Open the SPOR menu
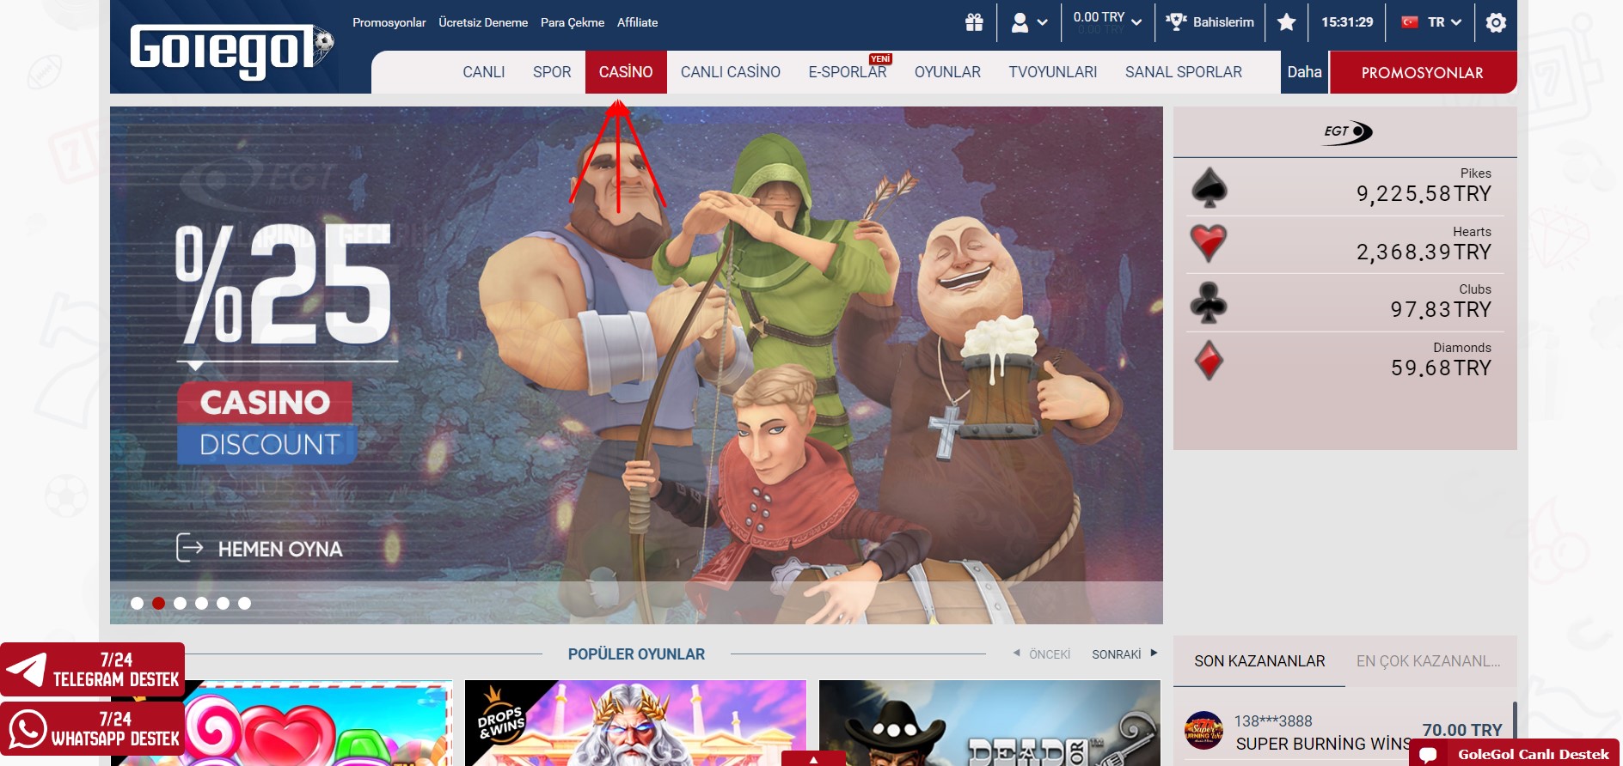The image size is (1623, 766). [552, 72]
